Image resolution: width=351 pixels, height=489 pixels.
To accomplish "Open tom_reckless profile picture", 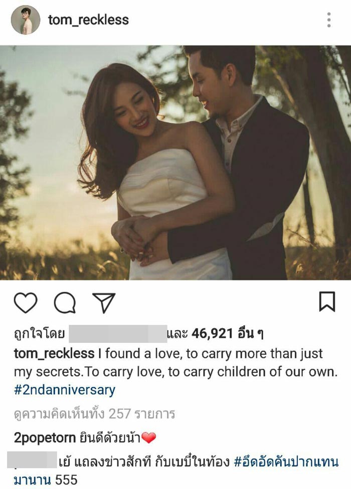I will click(26, 20).
